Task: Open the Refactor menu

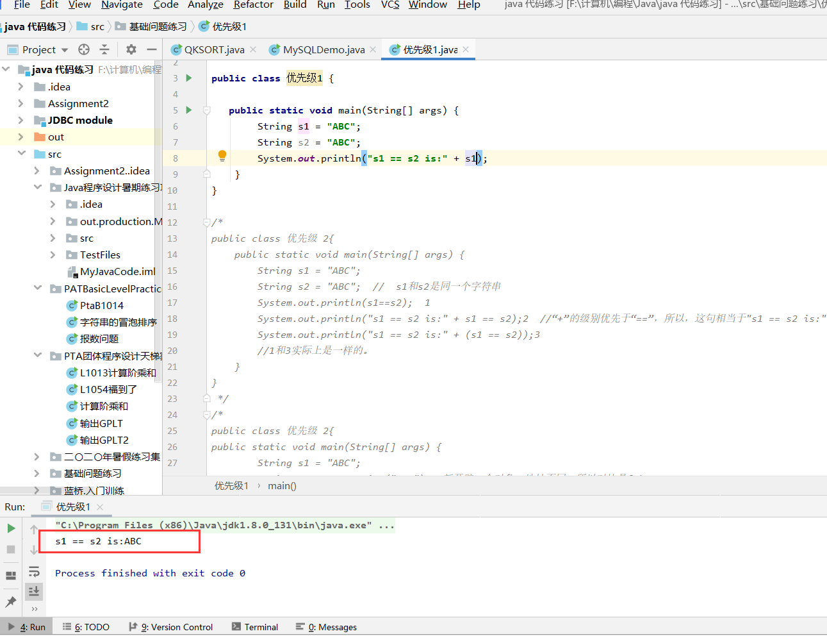Action: [x=254, y=4]
